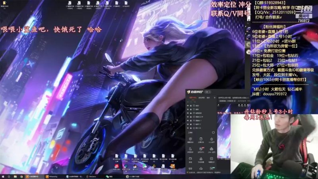This screenshot has width=318, height=179.
Task: Toggle the lock on the 摄像头 1 source
Action: coord(191,121)
